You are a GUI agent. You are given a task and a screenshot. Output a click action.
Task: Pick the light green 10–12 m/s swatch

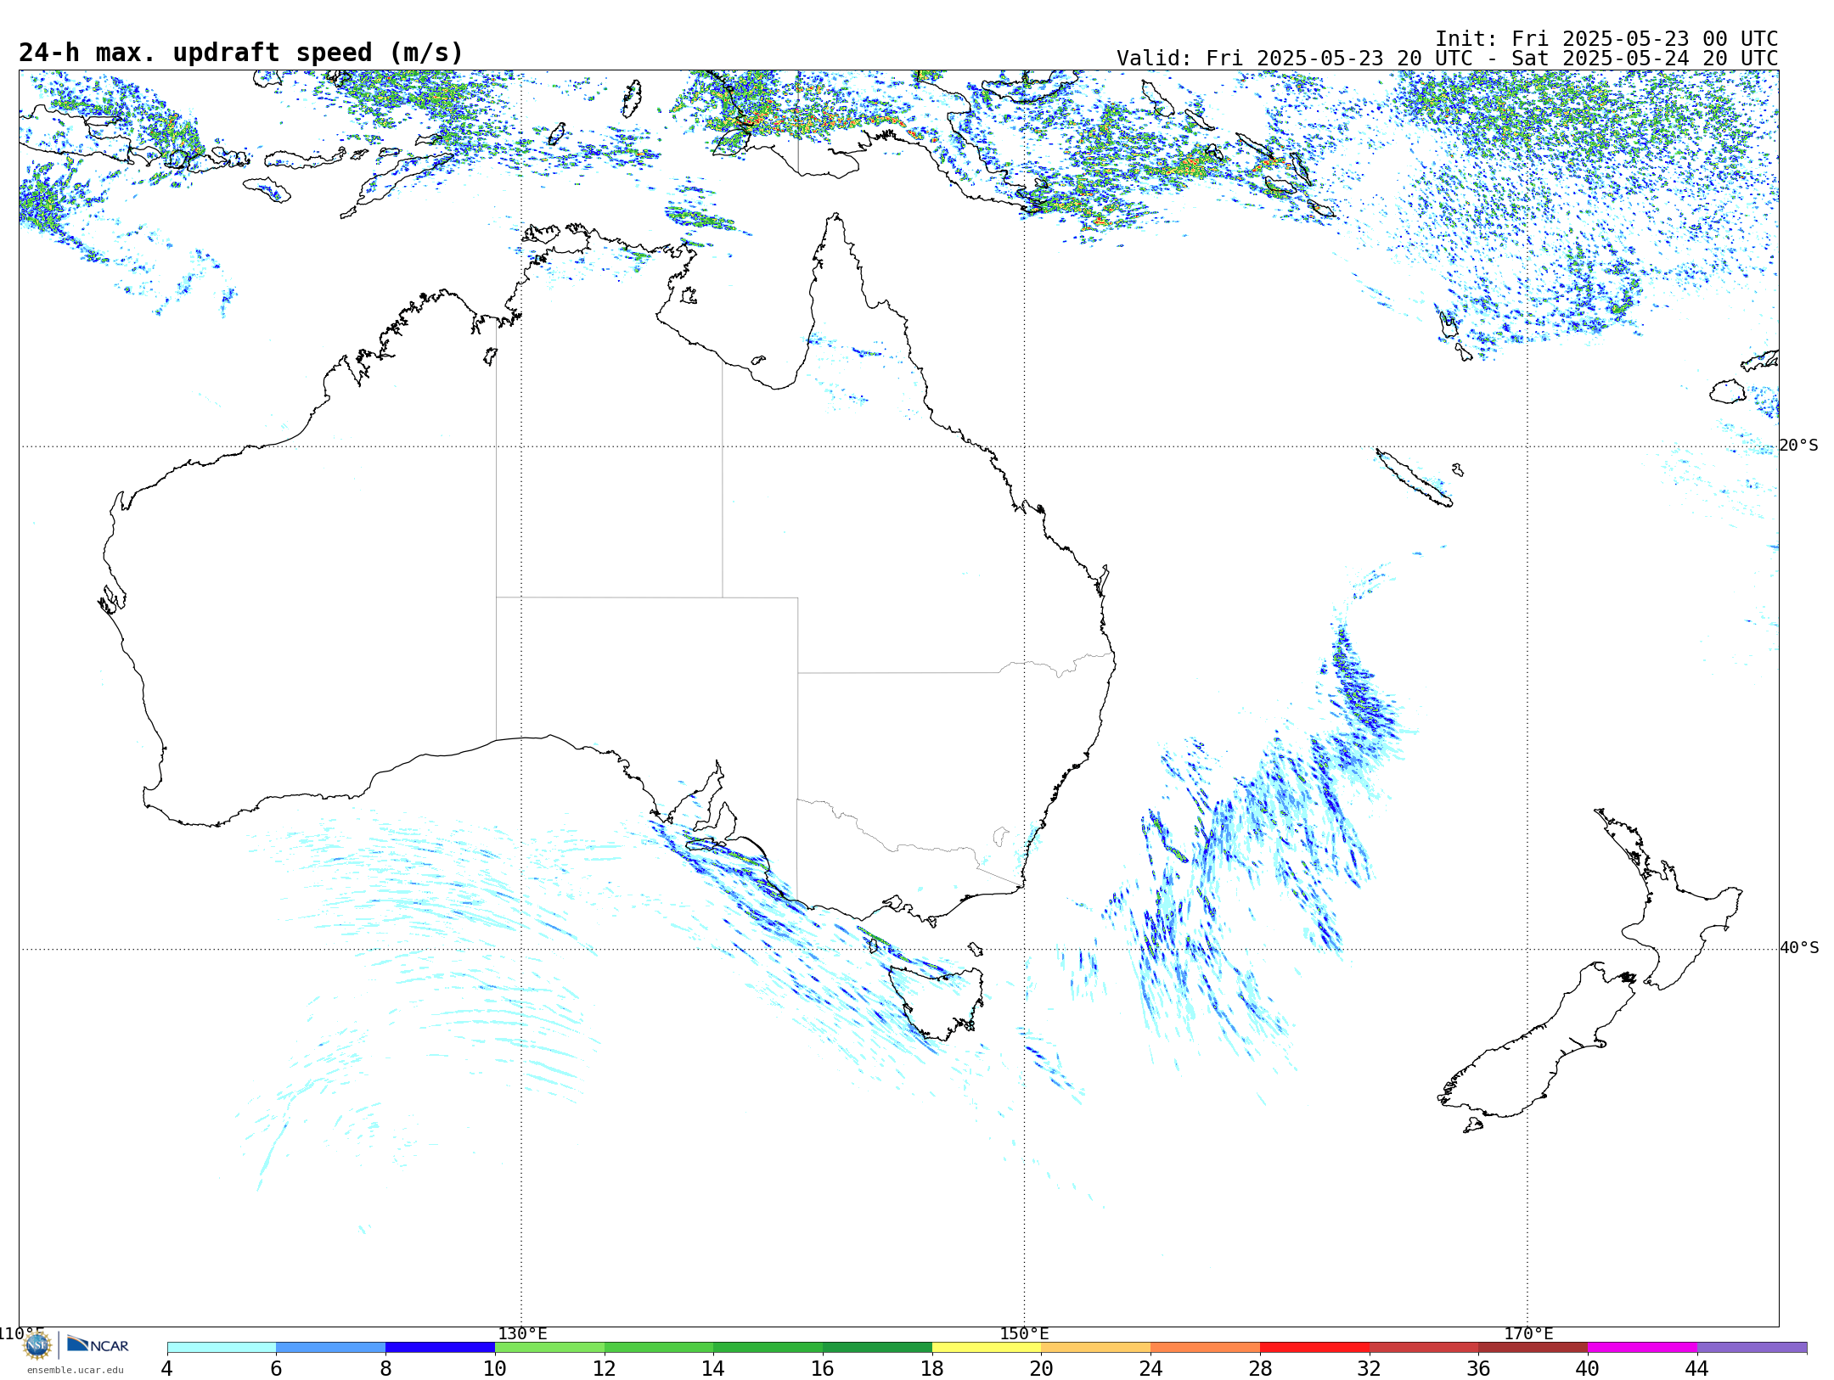point(549,1348)
